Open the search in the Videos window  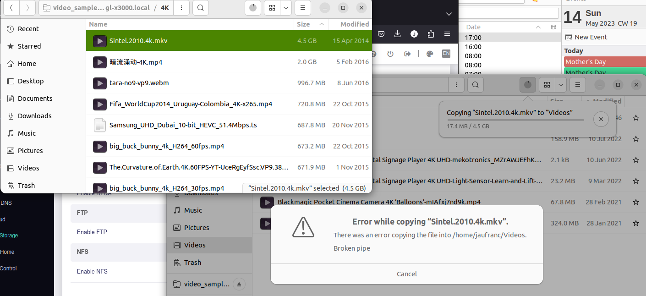476,85
